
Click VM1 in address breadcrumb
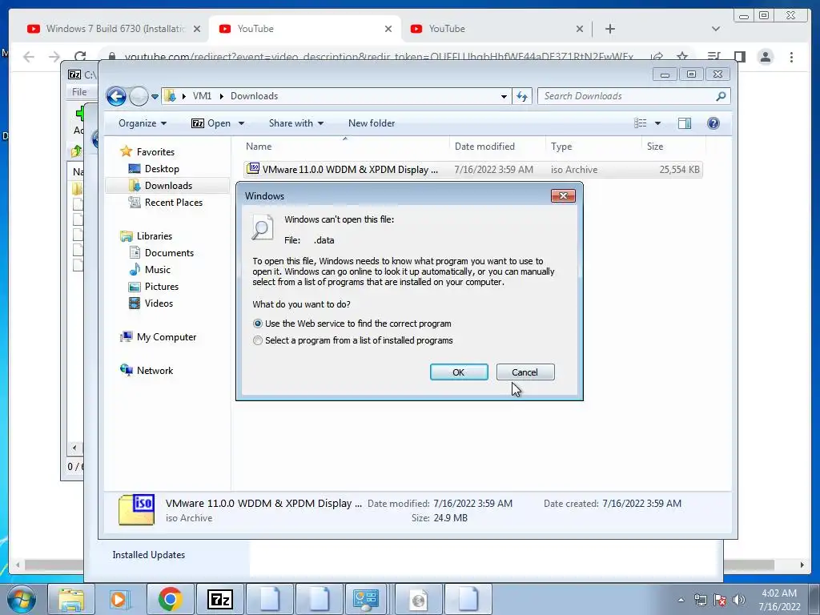[202, 96]
